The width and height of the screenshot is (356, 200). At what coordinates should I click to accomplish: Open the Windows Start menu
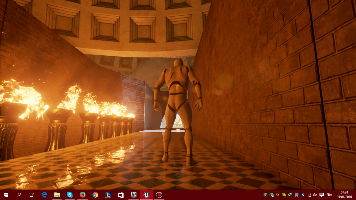pyautogui.click(x=6, y=195)
